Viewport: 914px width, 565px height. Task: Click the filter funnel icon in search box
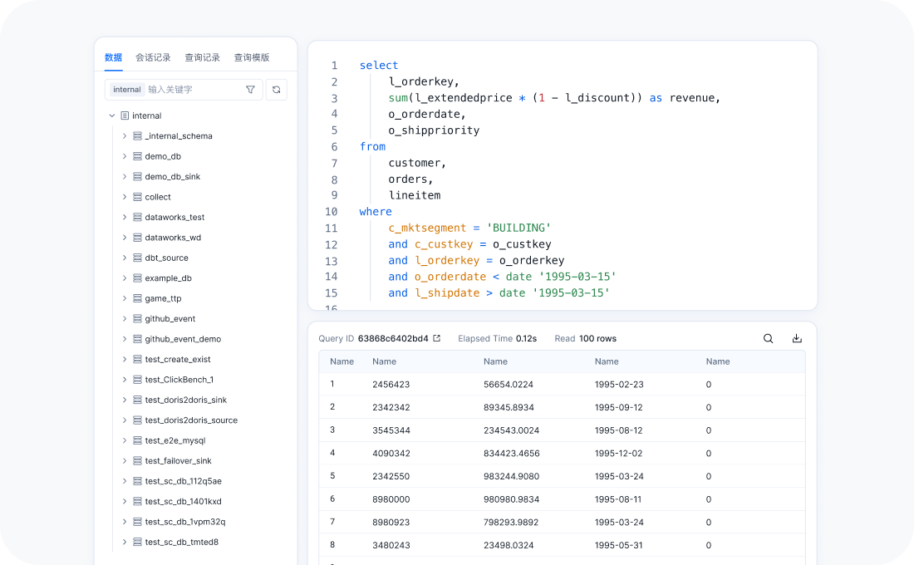pyautogui.click(x=250, y=90)
